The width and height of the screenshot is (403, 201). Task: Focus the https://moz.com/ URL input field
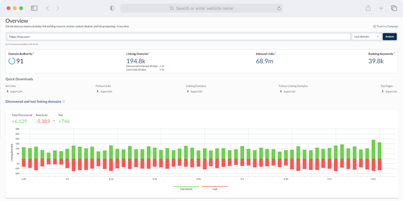(x=179, y=37)
